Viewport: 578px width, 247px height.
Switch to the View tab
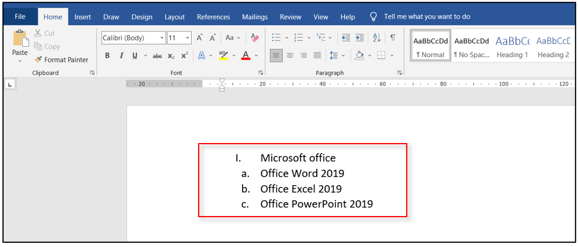[x=321, y=17]
